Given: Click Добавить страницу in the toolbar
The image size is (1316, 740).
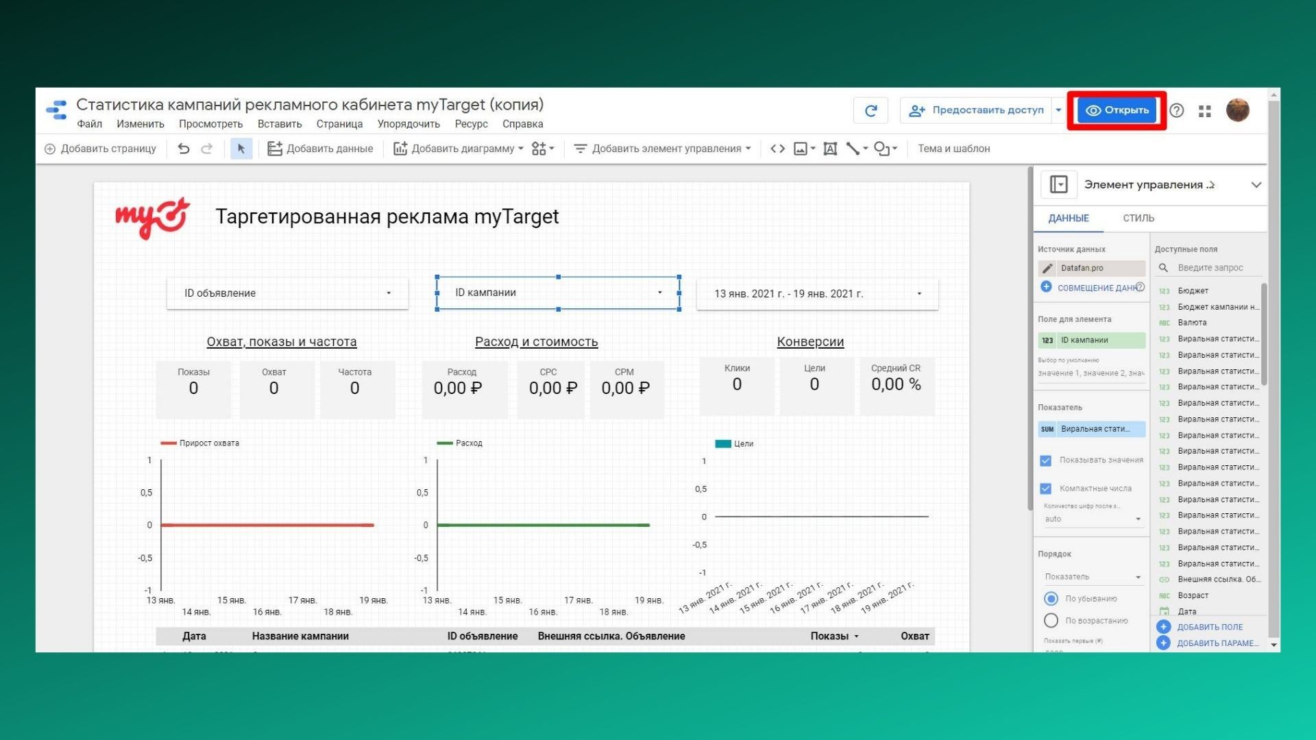Looking at the screenshot, I should 100,148.
